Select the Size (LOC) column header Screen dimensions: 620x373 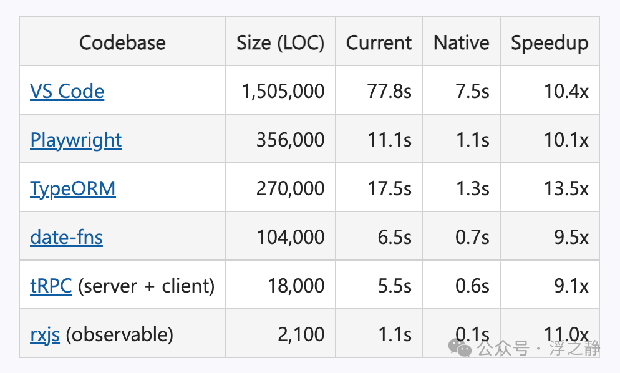pyautogui.click(x=281, y=42)
